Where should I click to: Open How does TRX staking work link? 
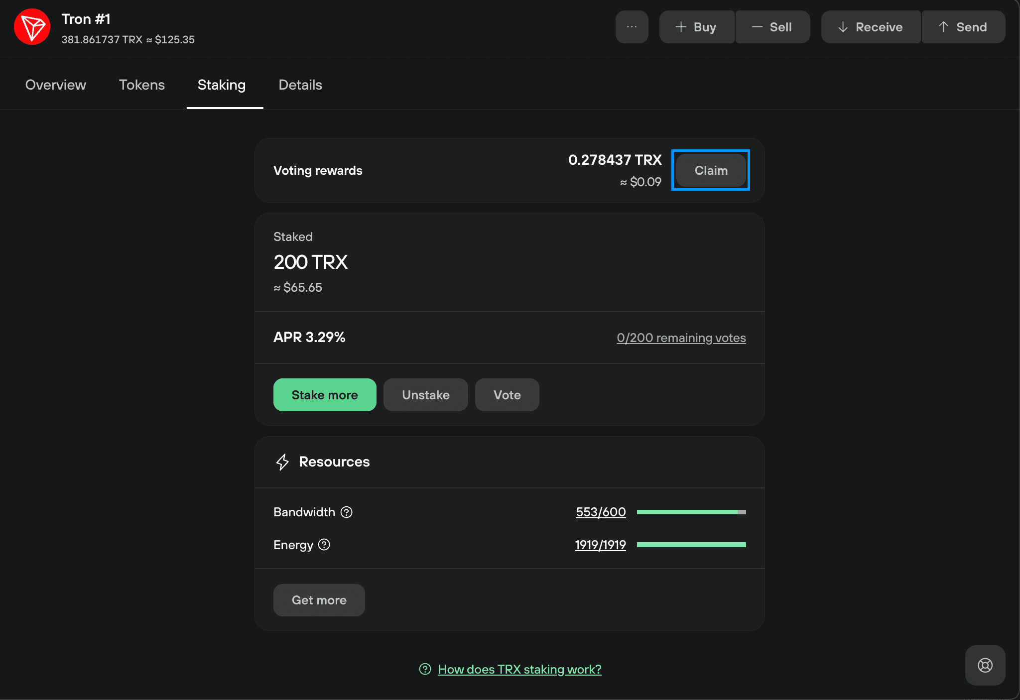pyautogui.click(x=519, y=669)
